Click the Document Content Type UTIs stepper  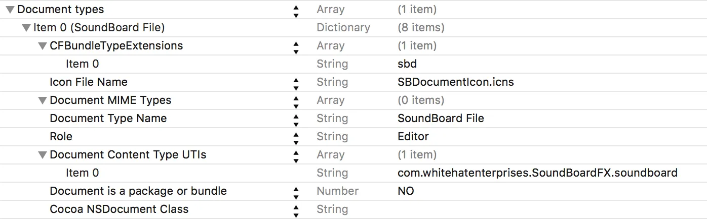(296, 156)
